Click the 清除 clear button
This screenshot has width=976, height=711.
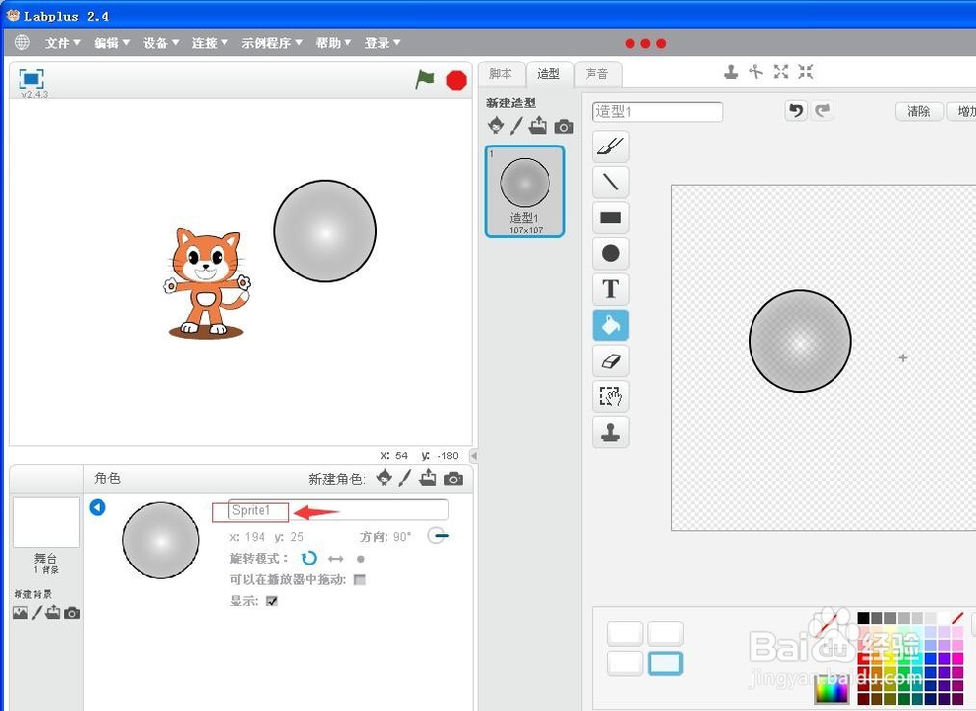918,111
